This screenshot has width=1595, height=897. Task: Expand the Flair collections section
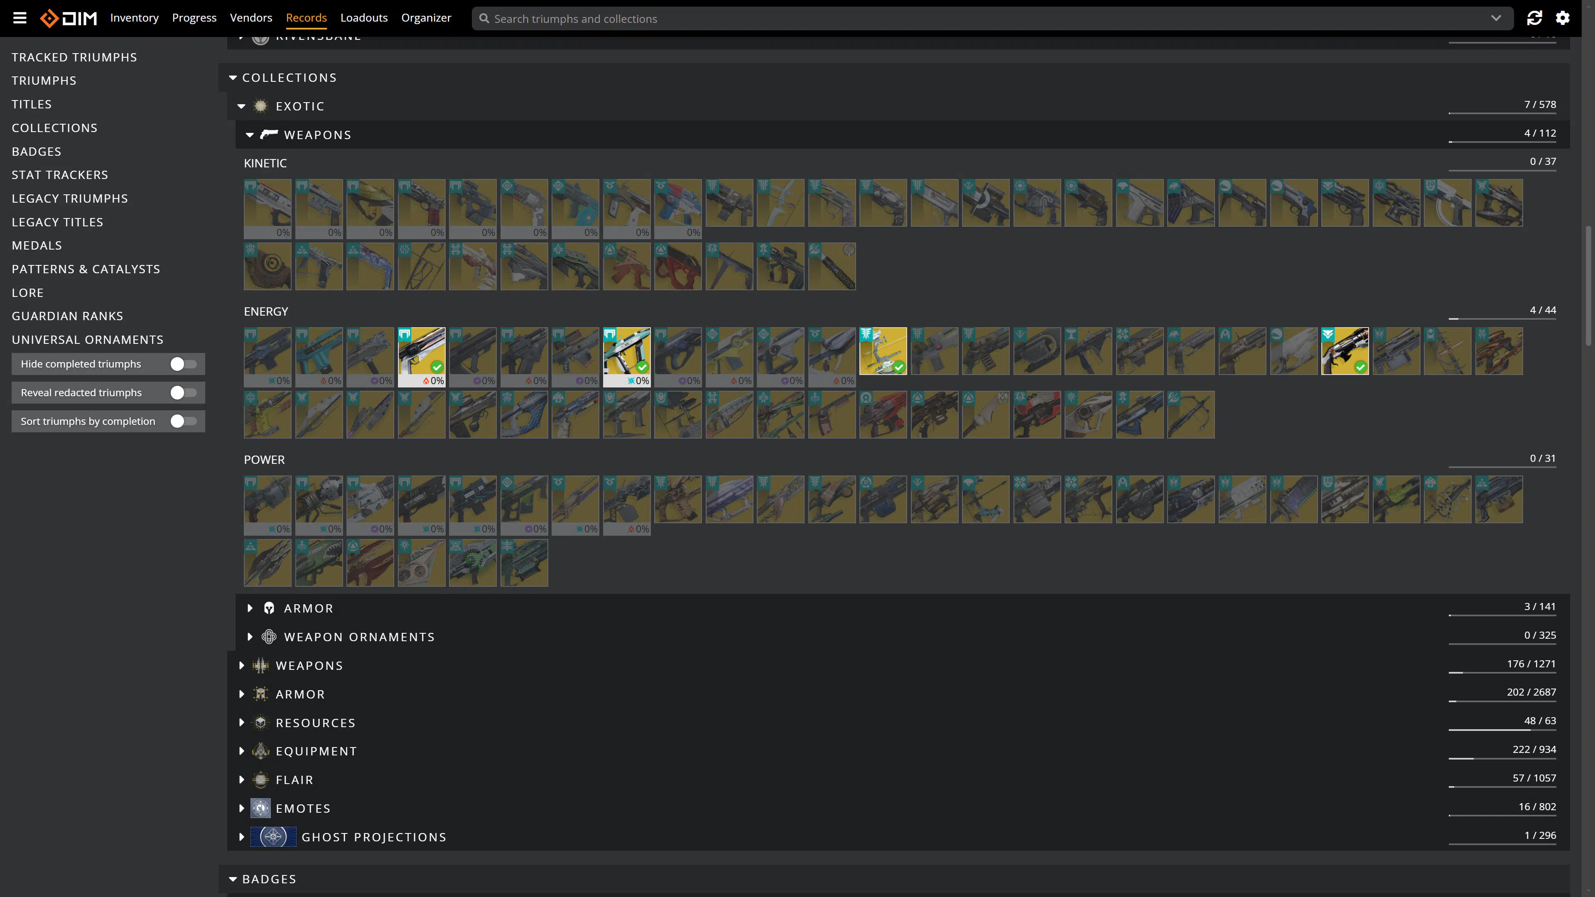tap(241, 780)
